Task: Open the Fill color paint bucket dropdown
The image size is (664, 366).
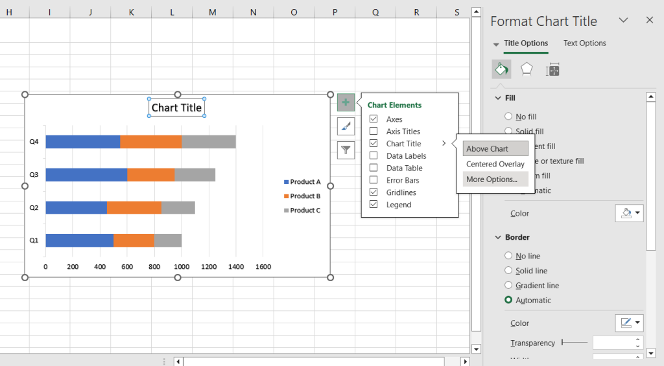Action: (x=629, y=213)
